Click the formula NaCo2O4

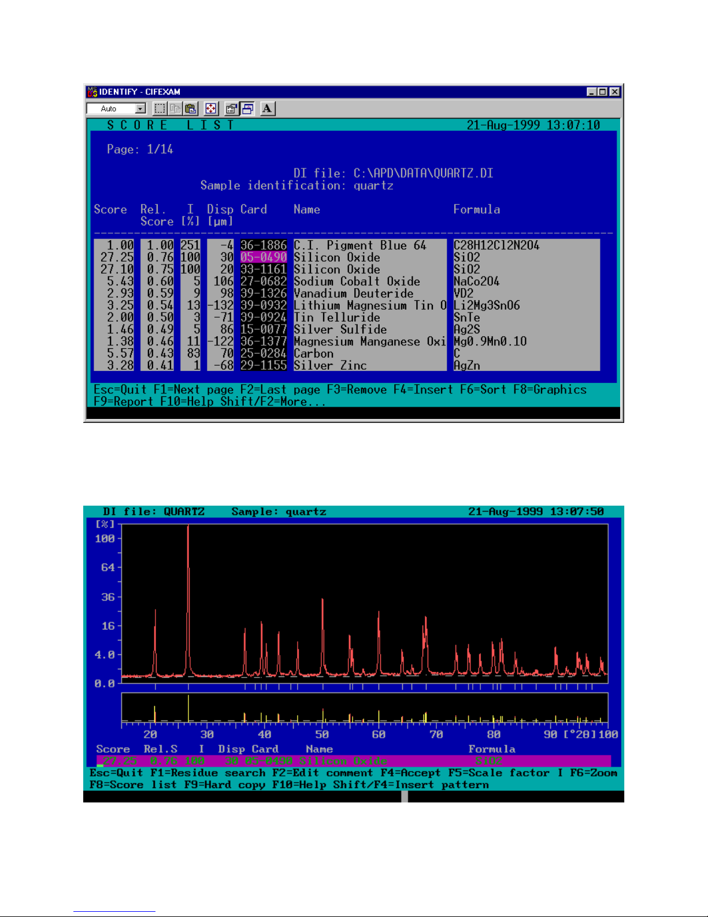pyautogui.click(x=477, y=281)
